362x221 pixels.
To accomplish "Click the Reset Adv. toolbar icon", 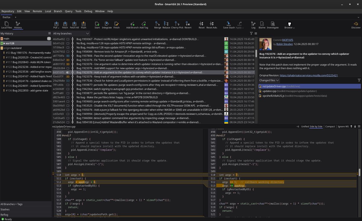I will [x=212, y=25].
